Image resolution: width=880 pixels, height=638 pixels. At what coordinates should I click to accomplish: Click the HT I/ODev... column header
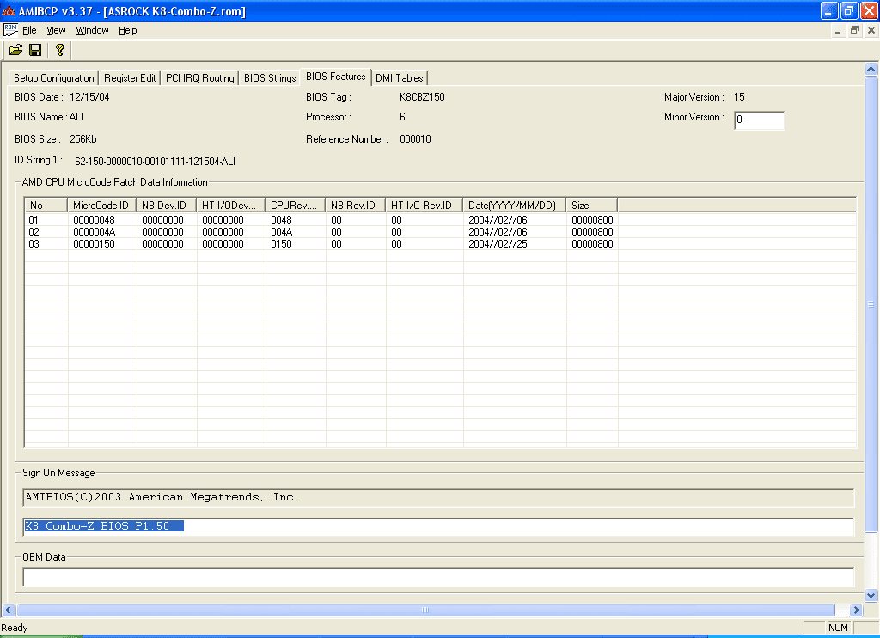coord(230,205)
